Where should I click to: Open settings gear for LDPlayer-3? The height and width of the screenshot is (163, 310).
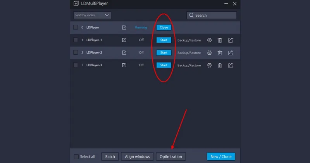point(209,65)
